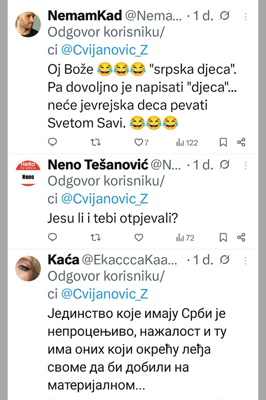266x400 pixels.
Task: Share NemamKad's tweet
Action: click(242, 142)
